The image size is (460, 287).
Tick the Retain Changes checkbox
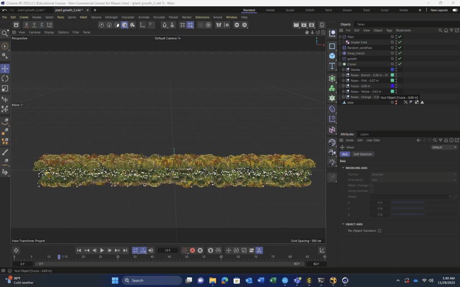(372, 185)
